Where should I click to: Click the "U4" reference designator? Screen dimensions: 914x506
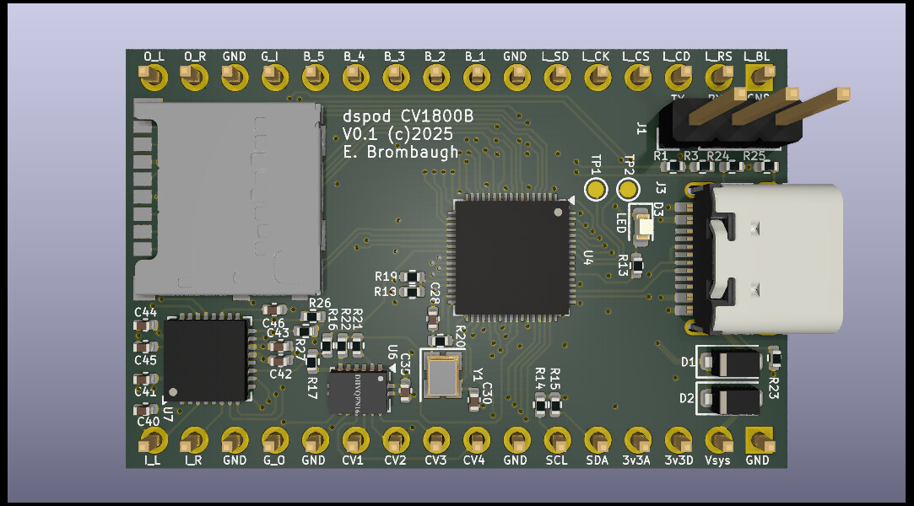tap(589, 258)
